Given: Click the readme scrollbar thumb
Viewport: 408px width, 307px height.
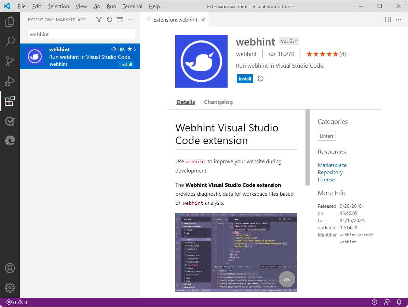Looking at the screenshot, I should [x=308, y=148].
